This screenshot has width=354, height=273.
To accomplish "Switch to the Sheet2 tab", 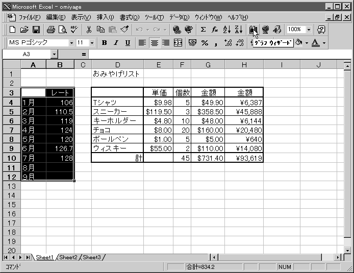I will tap(68, 258).
